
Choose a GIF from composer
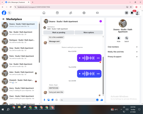pos(57,100)
